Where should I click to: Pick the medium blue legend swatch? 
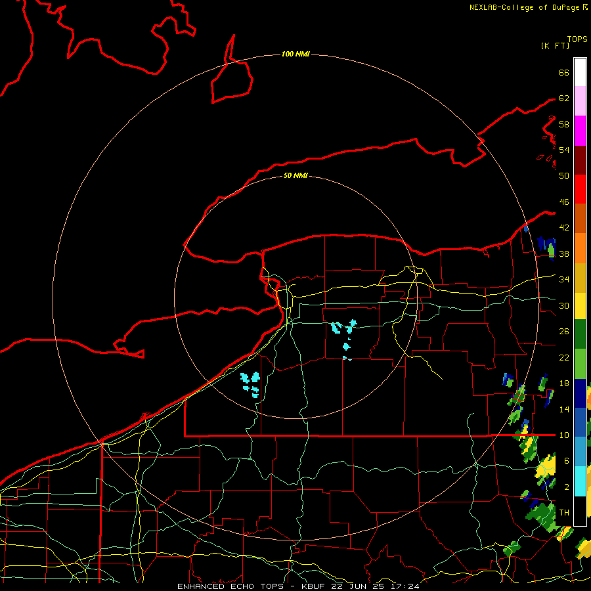coord(580,422)
